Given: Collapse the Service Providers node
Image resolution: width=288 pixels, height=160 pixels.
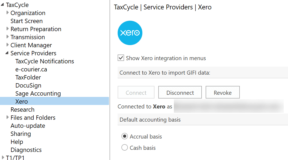Looking at the screenshot, I should click(7, 53).
